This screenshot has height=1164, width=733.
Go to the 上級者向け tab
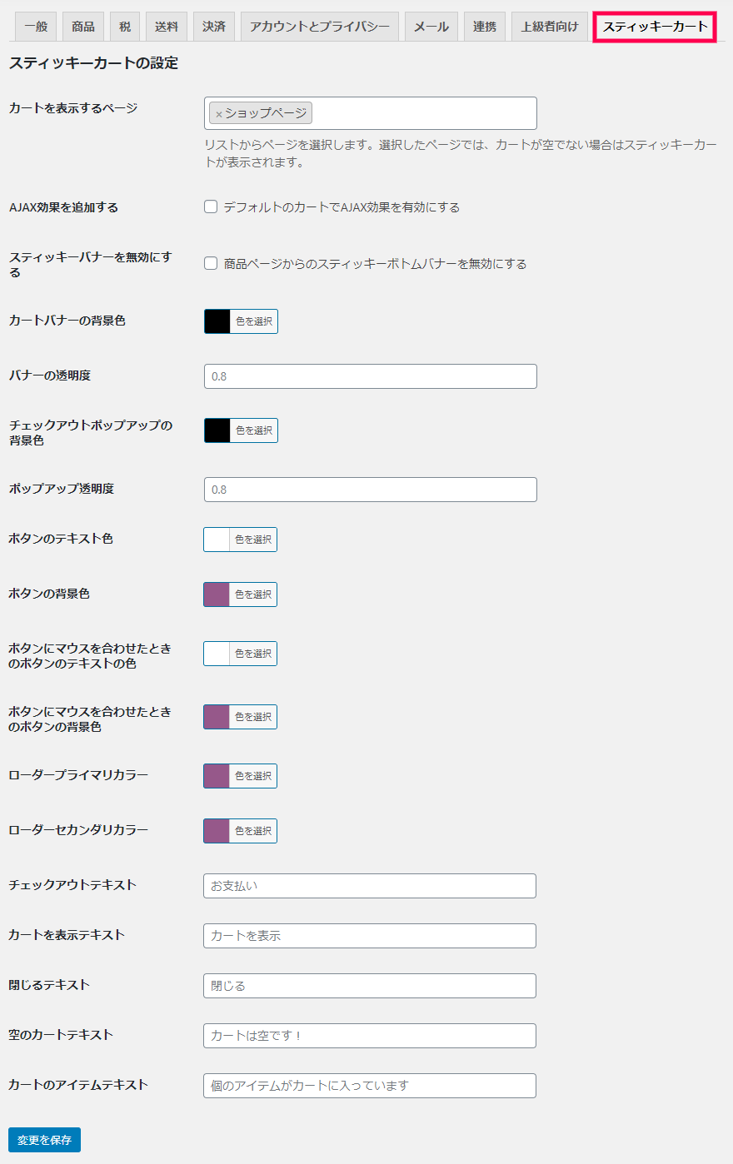coord(550,27)
